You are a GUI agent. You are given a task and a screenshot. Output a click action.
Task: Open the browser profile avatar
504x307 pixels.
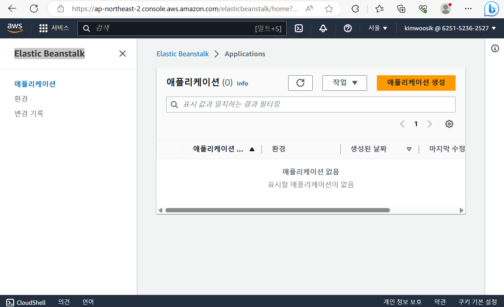[446, 9]
